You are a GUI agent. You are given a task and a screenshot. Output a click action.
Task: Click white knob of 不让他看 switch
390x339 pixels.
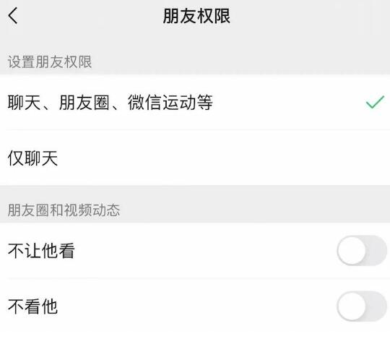click(352, 250)
